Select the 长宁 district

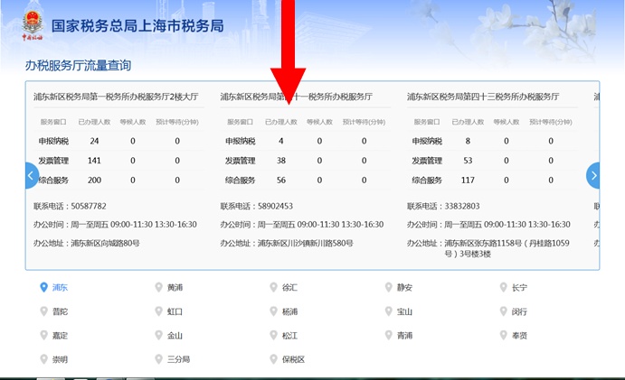(519, 287)
